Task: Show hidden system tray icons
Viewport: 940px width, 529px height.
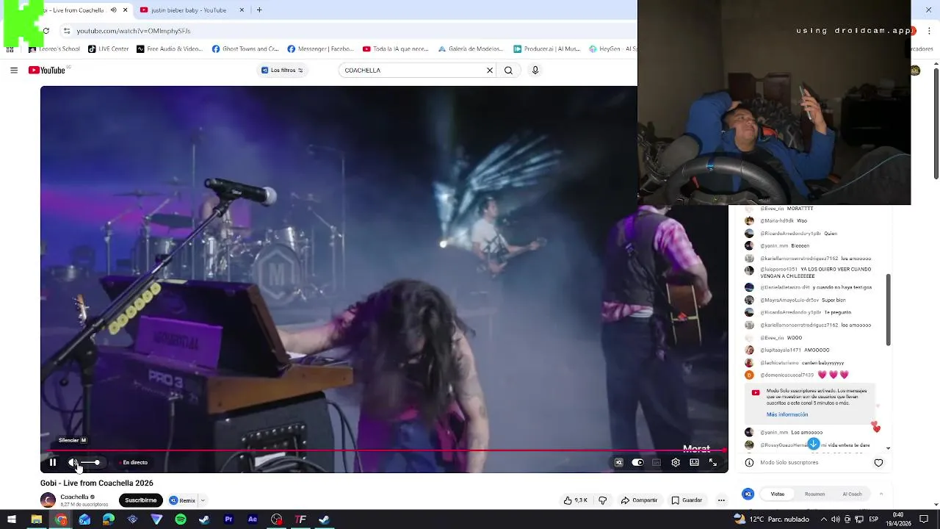Action: [x=823, y=519]
